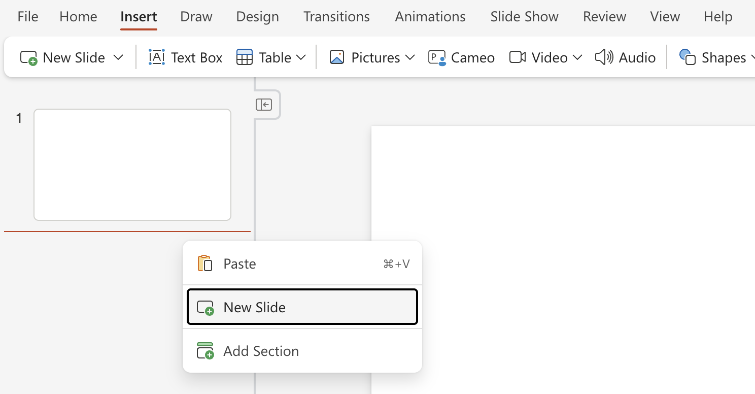Switch to the View tab
The width and height of the screenshot is (755, 394).
(665, 17)
